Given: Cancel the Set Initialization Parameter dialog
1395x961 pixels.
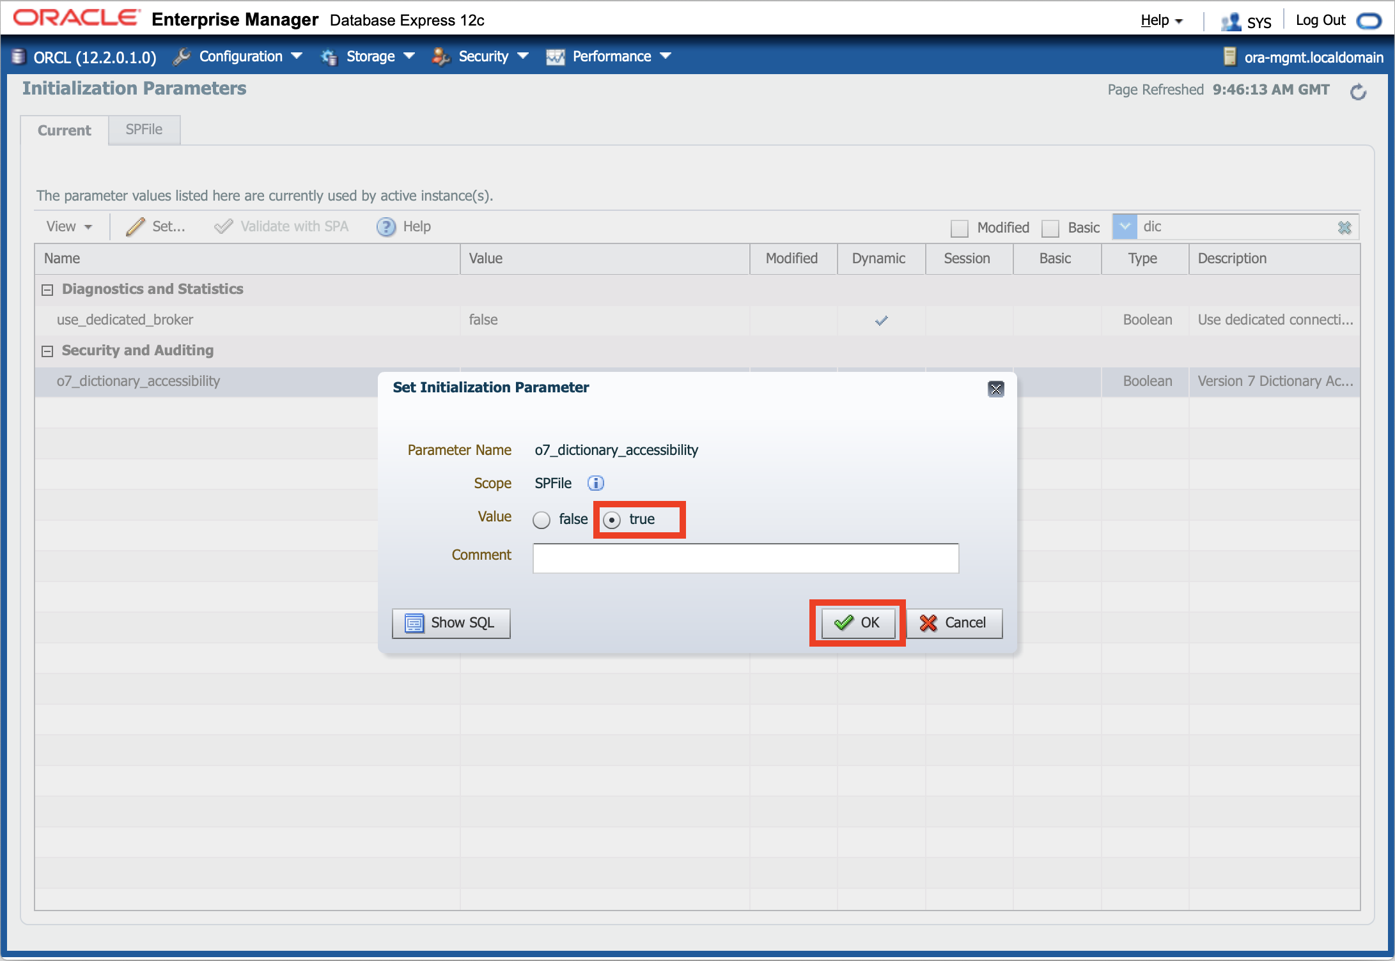Looking at the screenshot, I should coord(954,622).
